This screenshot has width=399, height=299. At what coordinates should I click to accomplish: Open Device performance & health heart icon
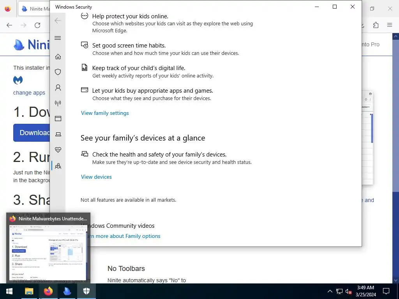58,150
